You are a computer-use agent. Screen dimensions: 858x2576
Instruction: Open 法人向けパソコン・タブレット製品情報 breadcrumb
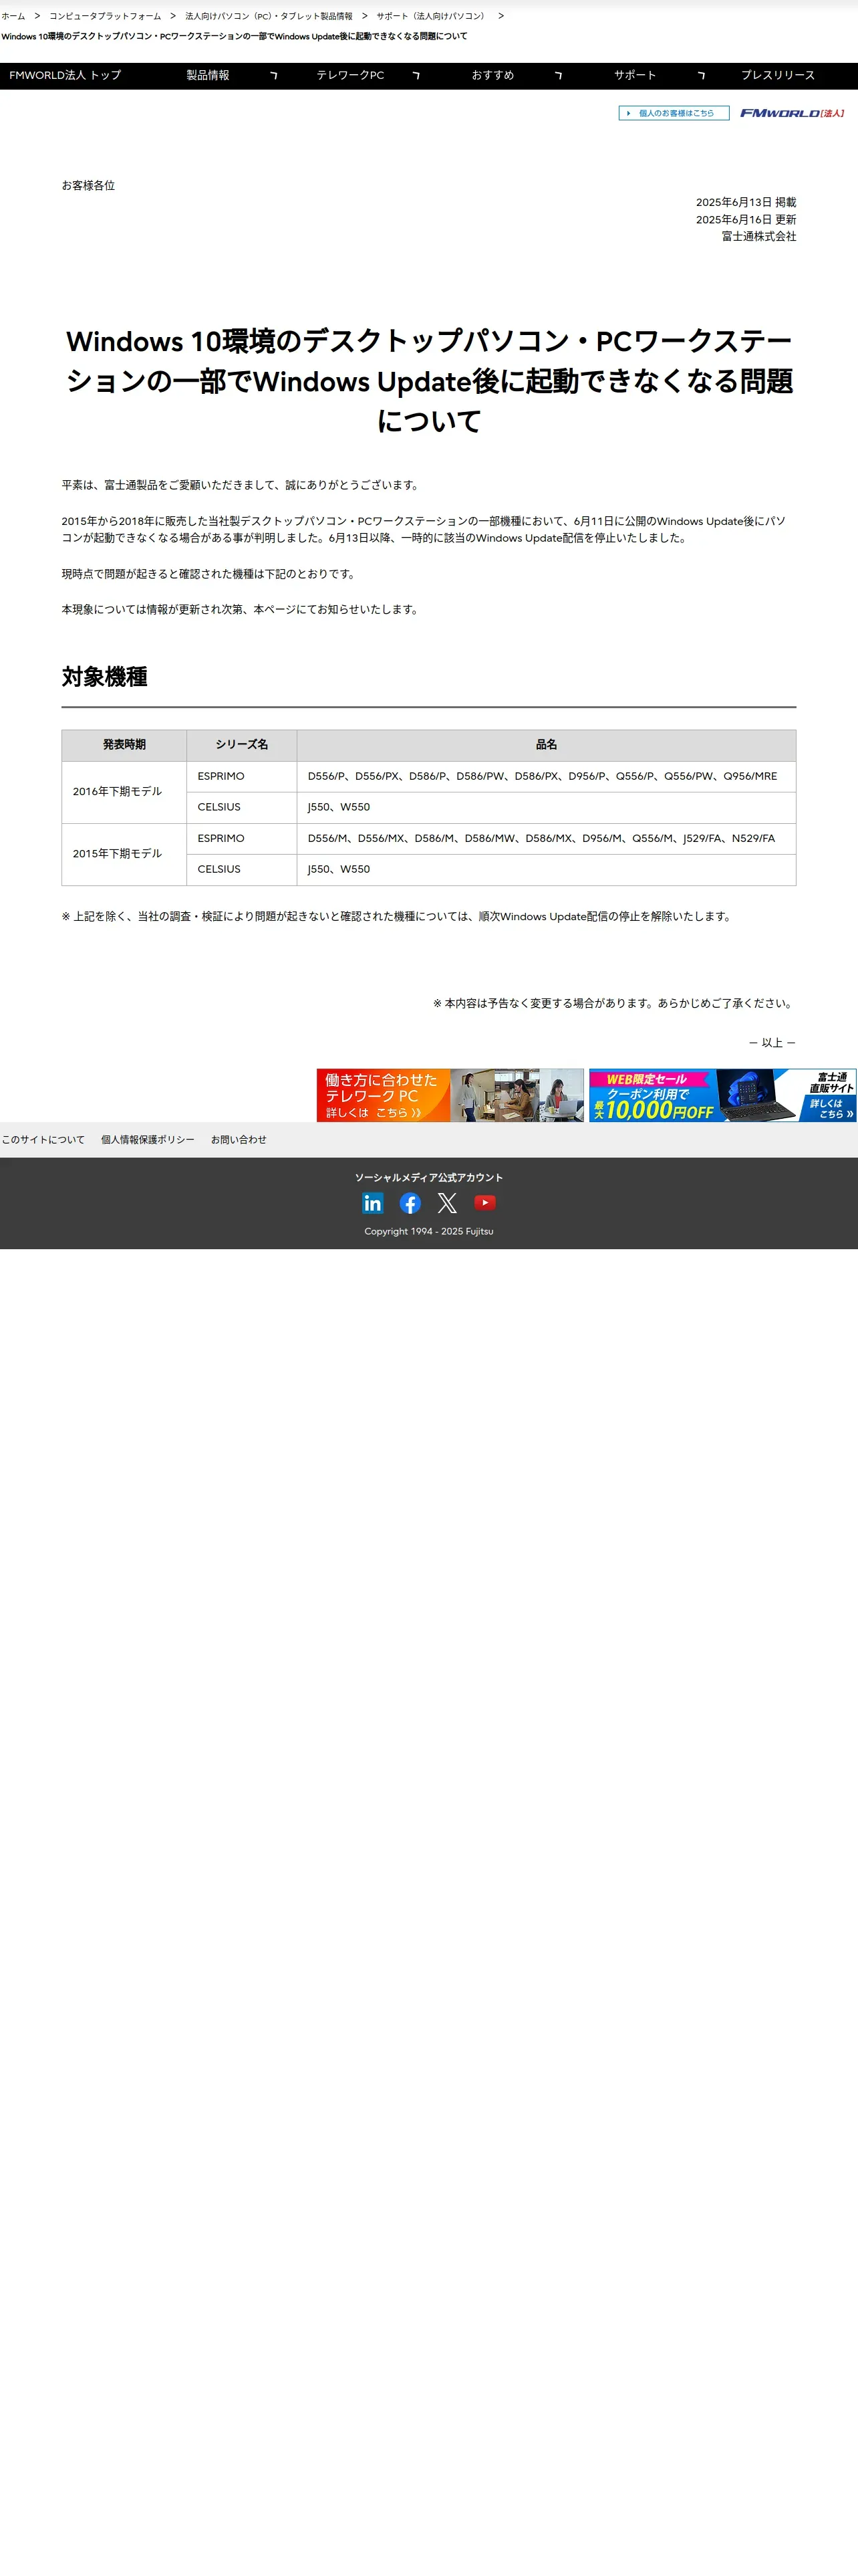(269, 16)
